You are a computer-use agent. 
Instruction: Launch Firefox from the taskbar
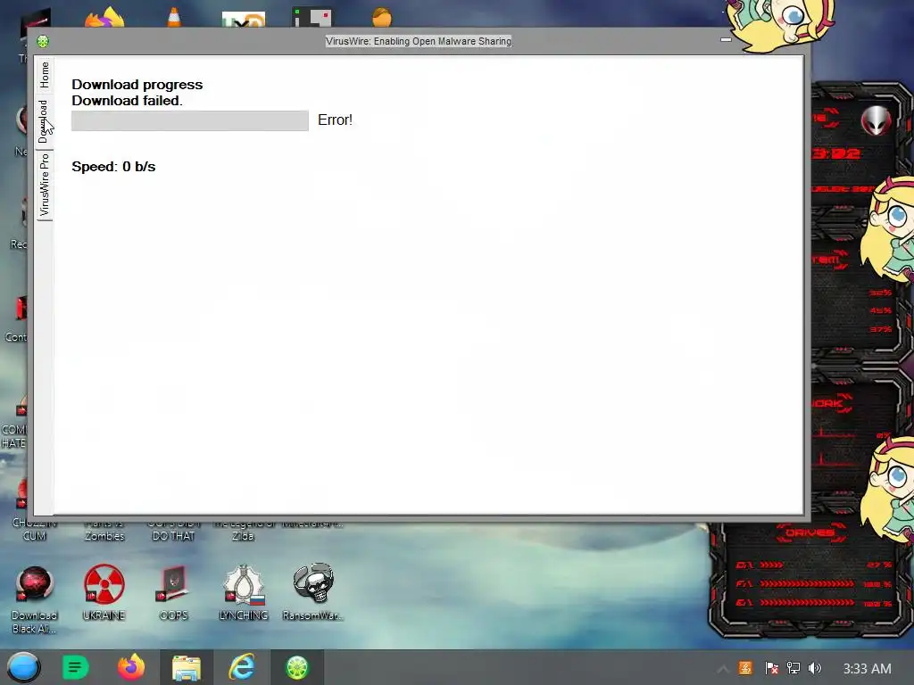pos(131,667)
